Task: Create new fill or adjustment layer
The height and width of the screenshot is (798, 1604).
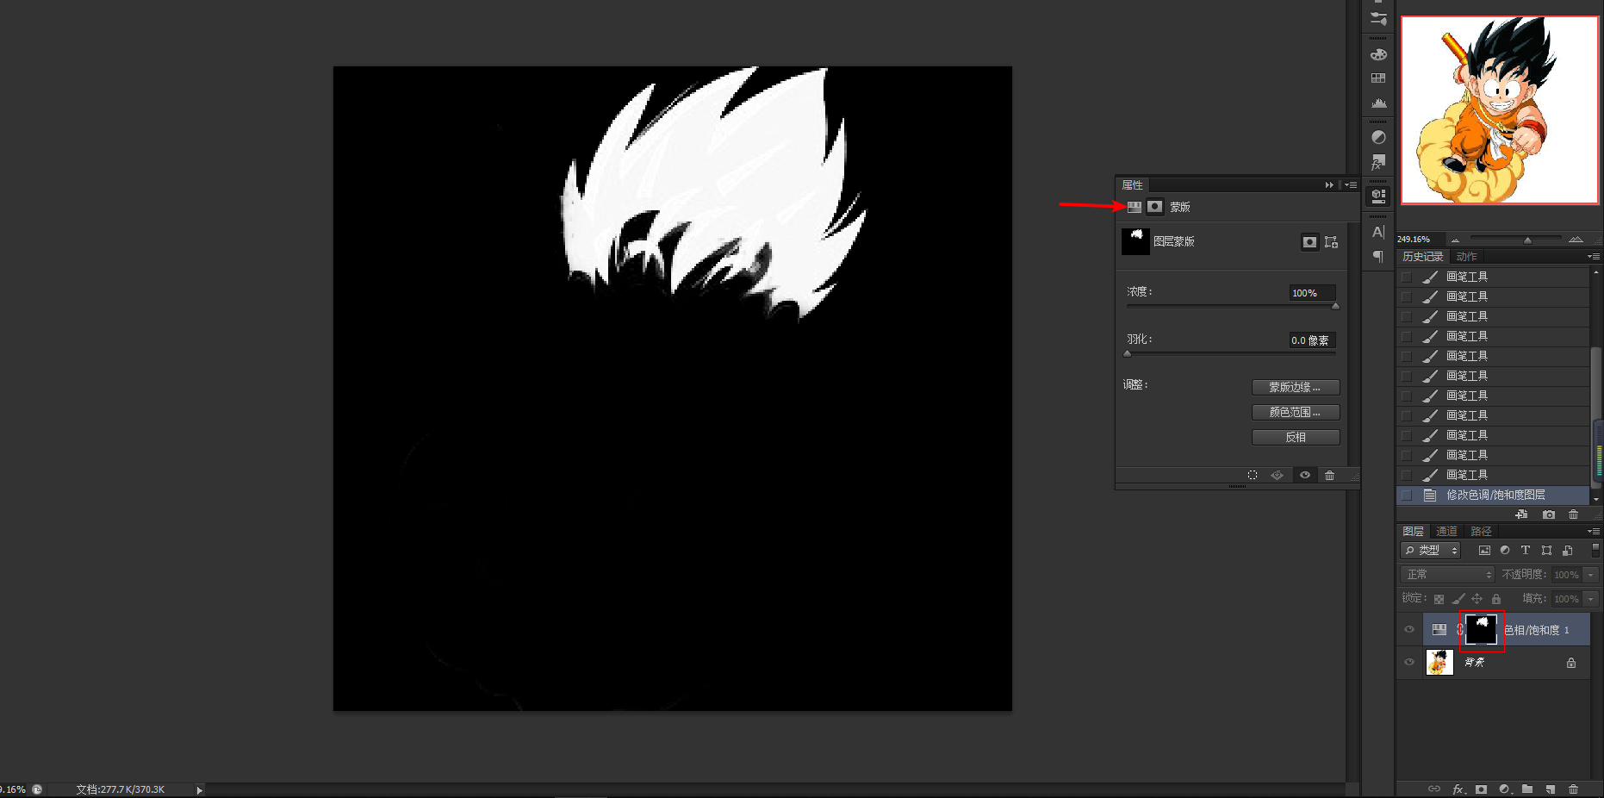Action: [1505, 789]
